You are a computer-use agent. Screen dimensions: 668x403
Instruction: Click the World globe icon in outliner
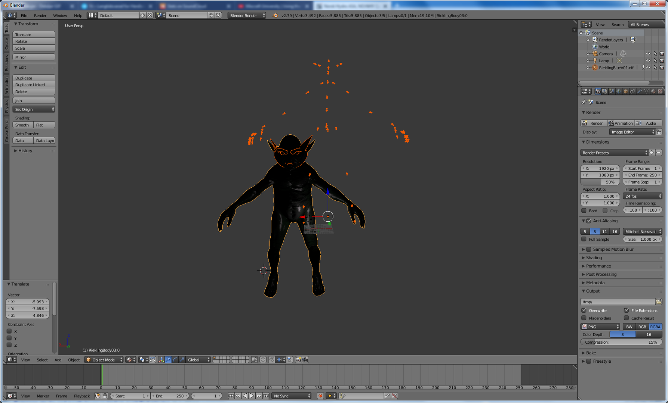pos(595,47)
